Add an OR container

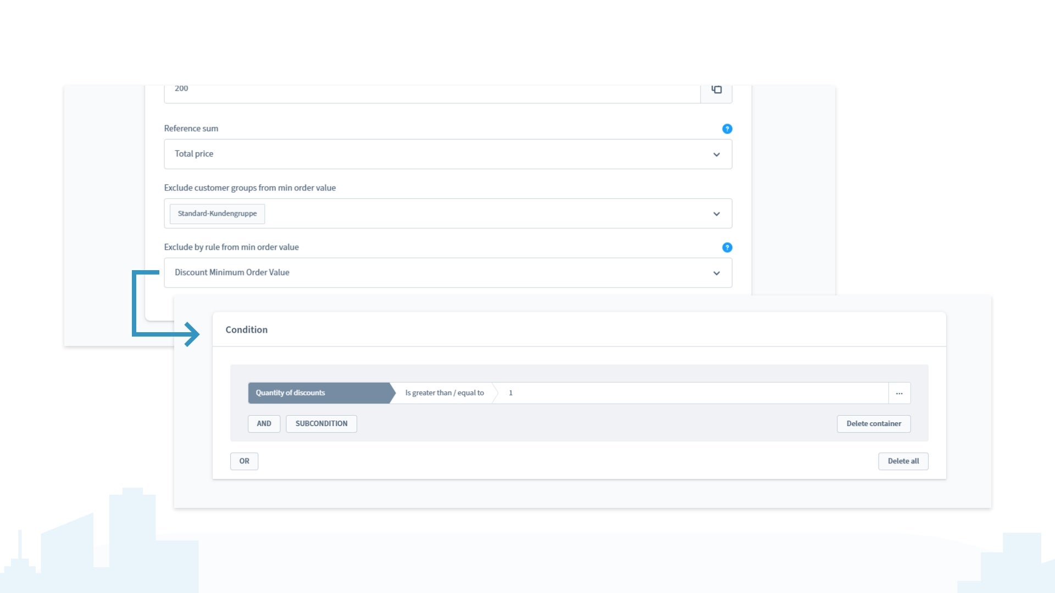(244, 461)
